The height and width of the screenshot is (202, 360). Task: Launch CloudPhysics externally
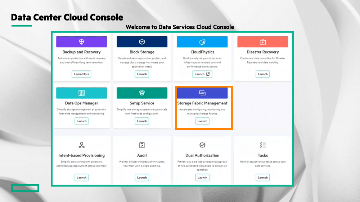point(202,74)
